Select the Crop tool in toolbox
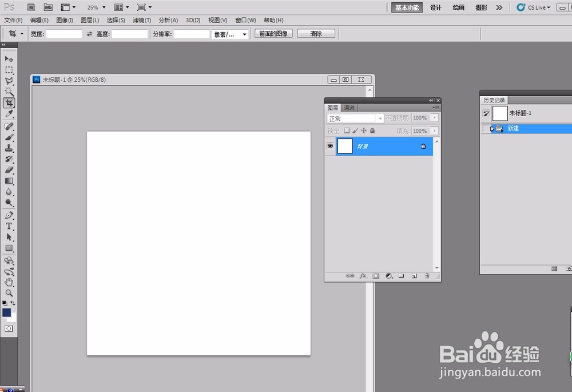Image resolution: width=572 pixels, height=392 pixels. pyautogui.click(x=9, y=103)
